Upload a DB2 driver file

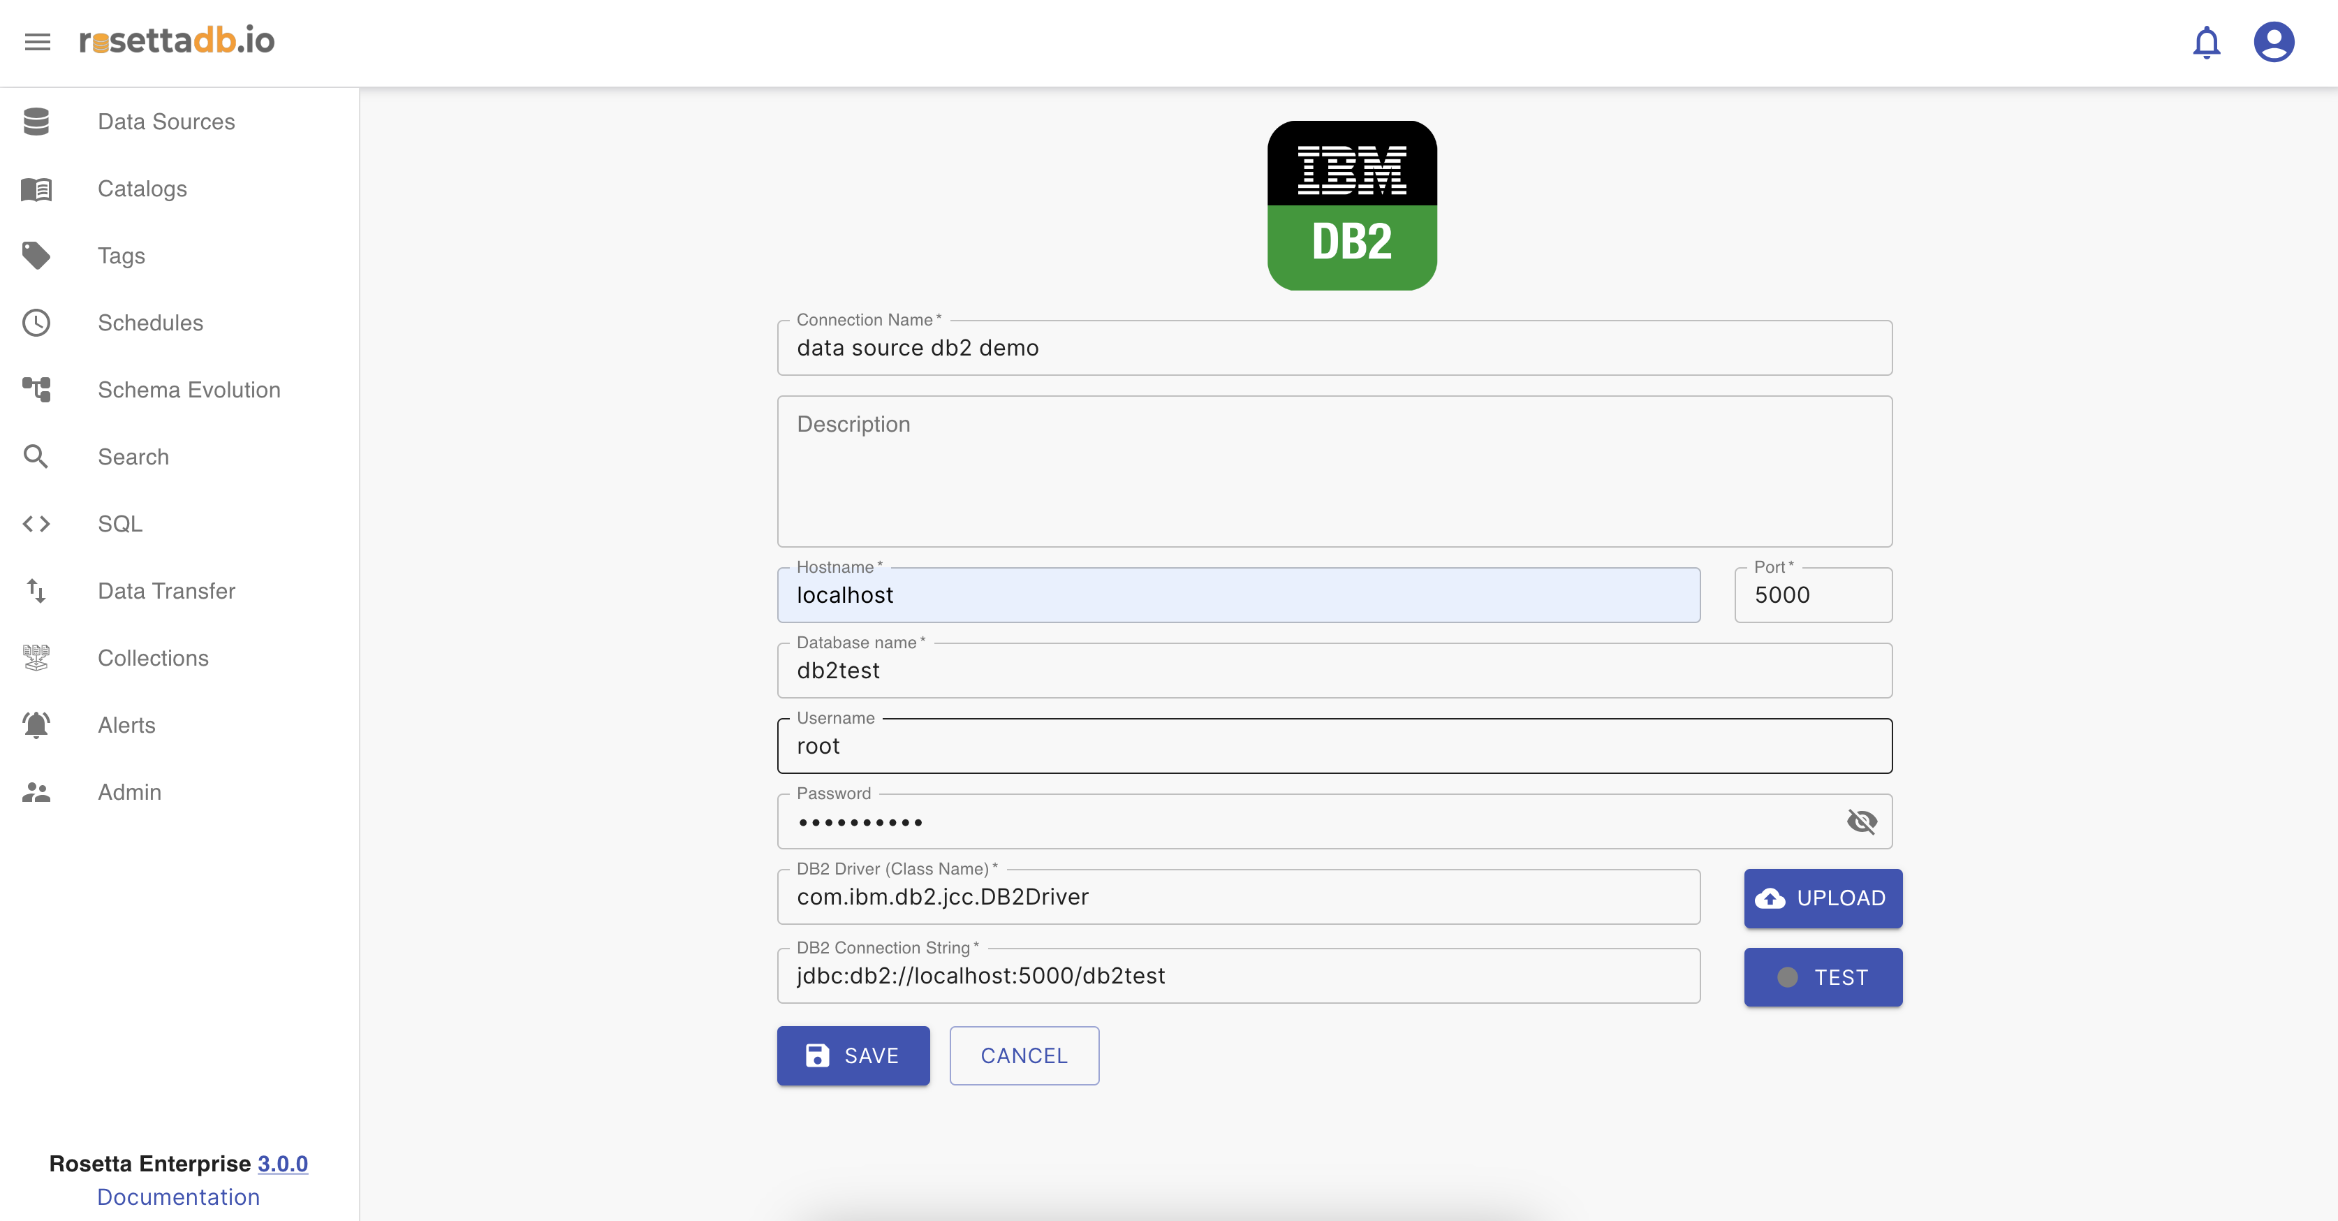tap(1823, 898)
